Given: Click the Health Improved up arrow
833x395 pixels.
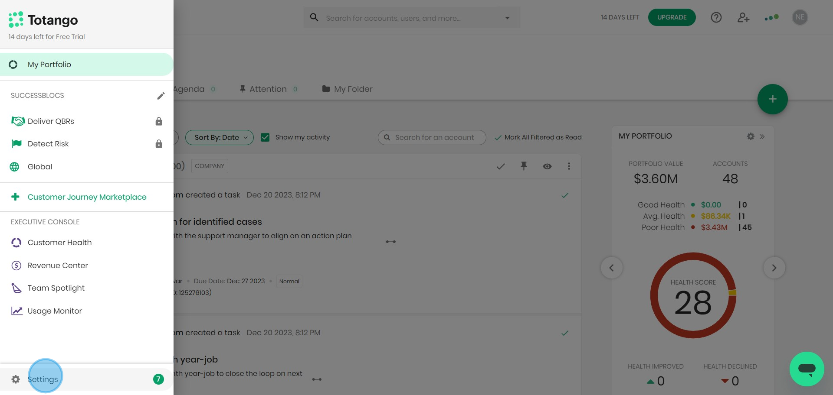Looking at the screenshot, I should (x=650, y=382).
